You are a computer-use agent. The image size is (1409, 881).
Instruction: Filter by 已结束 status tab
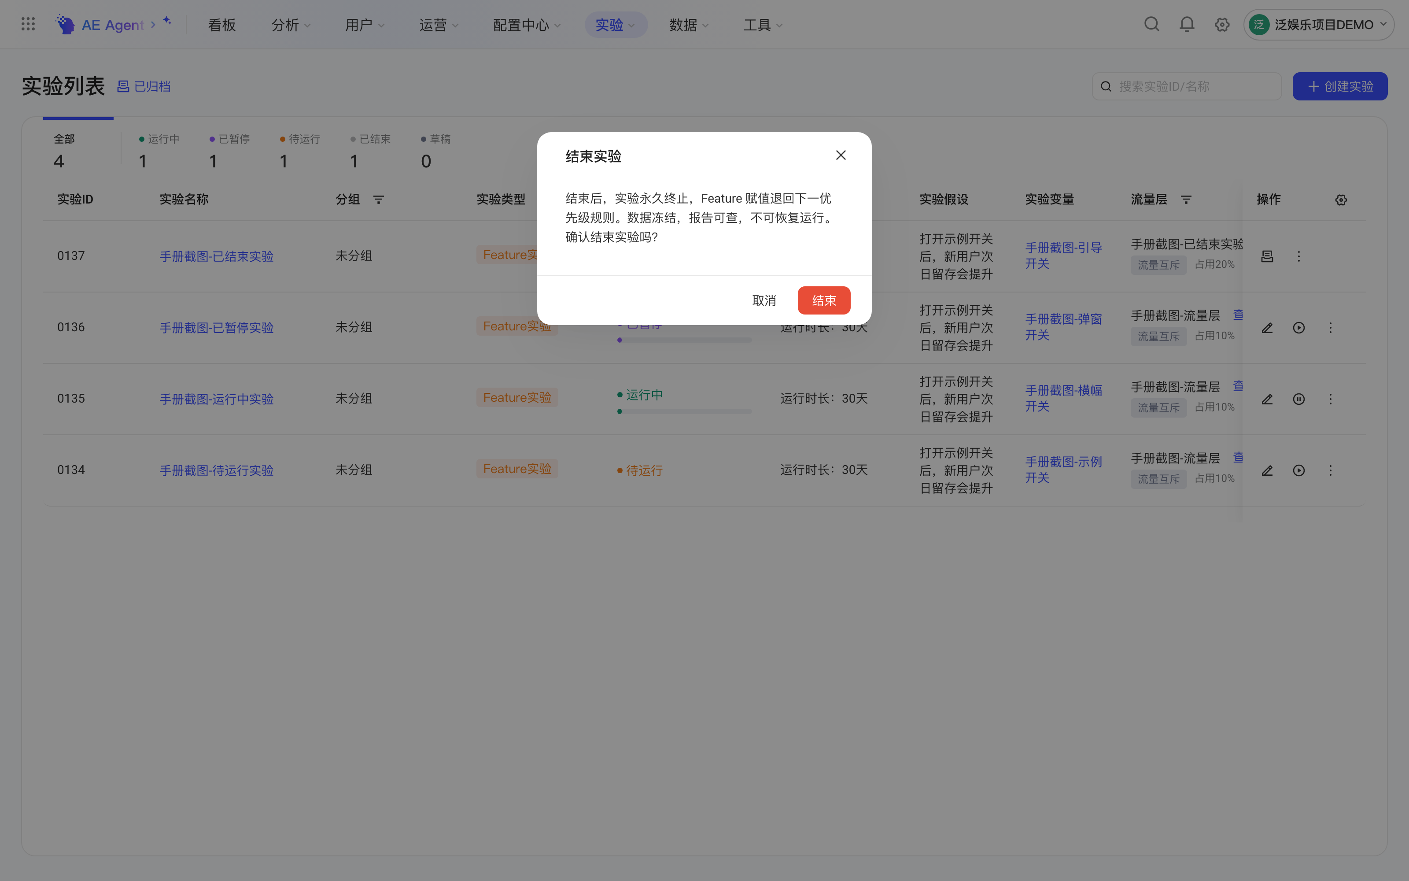[x=371, y=150]
